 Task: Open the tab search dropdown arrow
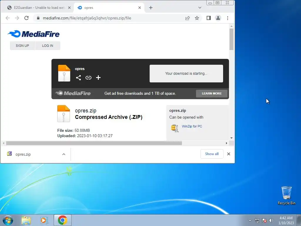pos(200,8)
